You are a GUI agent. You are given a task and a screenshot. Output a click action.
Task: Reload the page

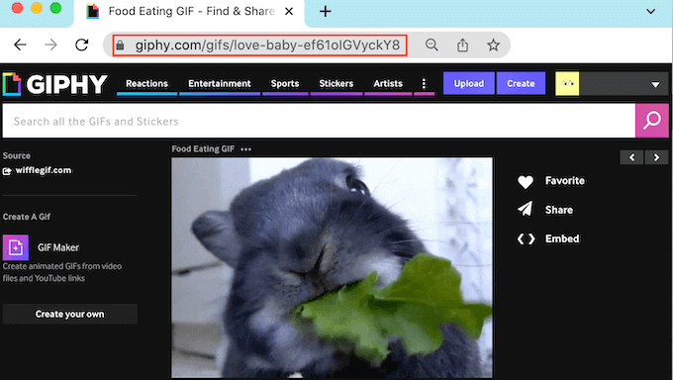tap(81, 45)
